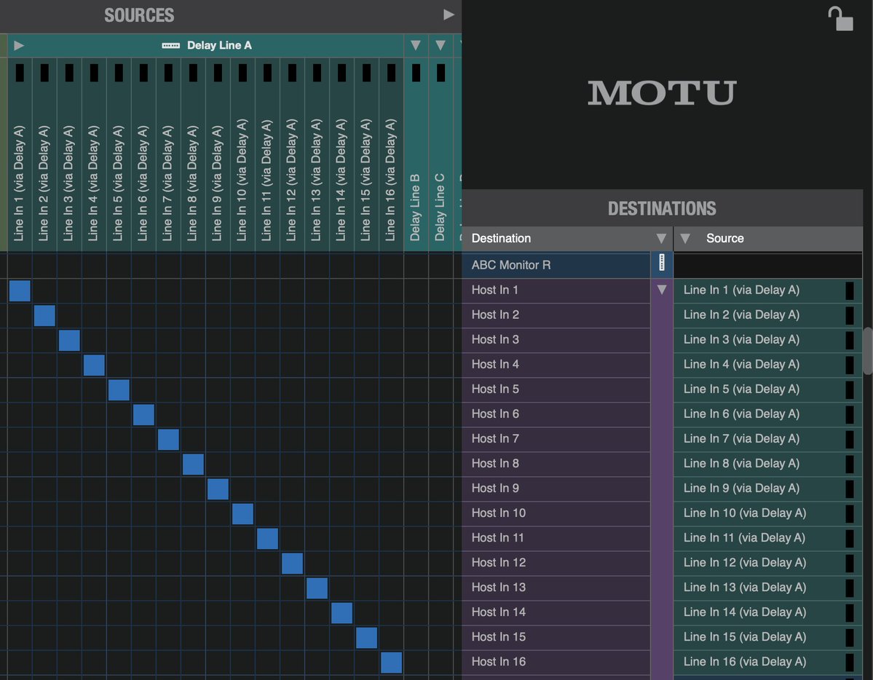Click the Destination column header label
The image size is (873, 680).
(x=501, y=238)
